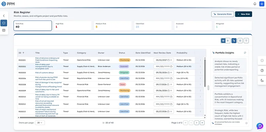Open row actions menu for R000008
This screenshot has width=266, height=132.
click(200, 84)
